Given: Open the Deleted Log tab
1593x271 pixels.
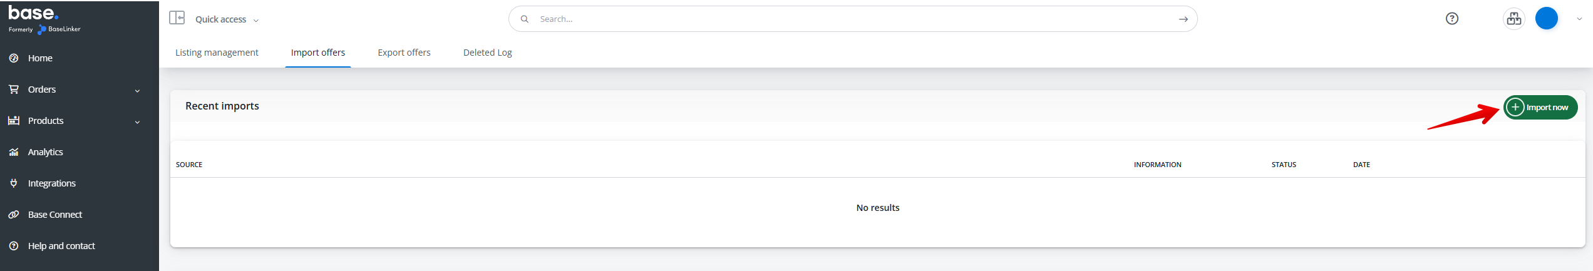Looking at the screenshot, I should [487, 53].
